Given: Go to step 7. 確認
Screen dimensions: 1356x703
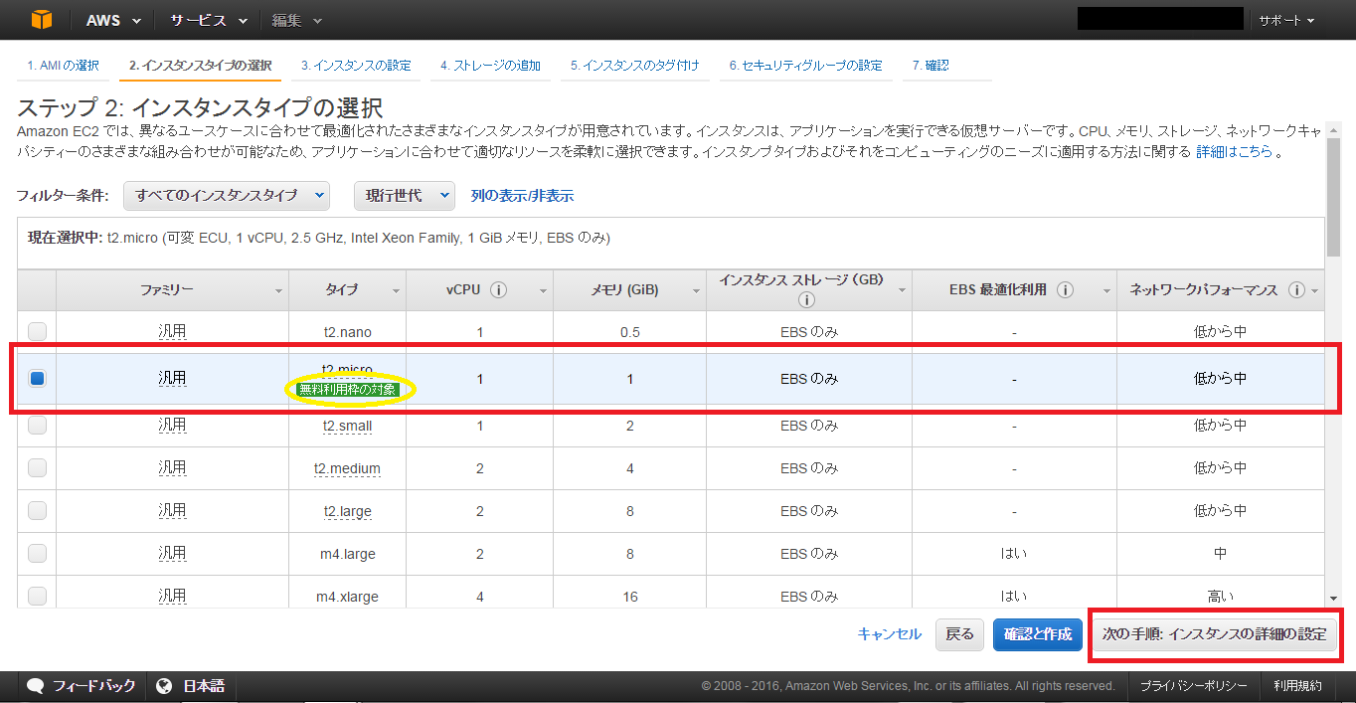Looking at the screenshot, I should point(931,66).
